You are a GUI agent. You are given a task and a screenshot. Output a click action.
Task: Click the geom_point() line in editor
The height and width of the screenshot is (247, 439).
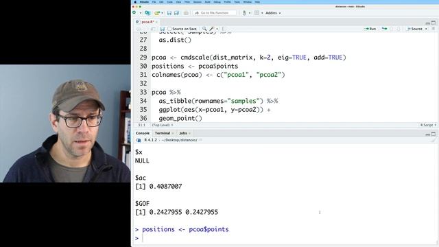tap(180, 119)
